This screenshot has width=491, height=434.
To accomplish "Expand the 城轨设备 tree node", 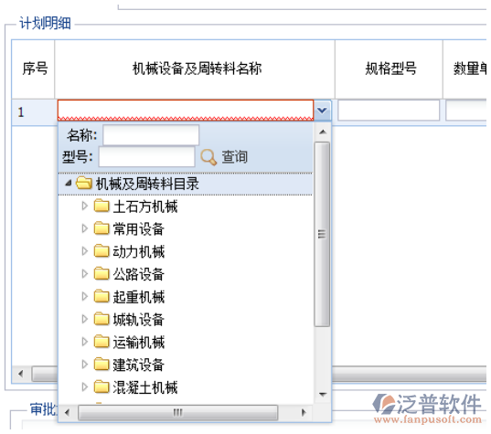I will 84,319.
